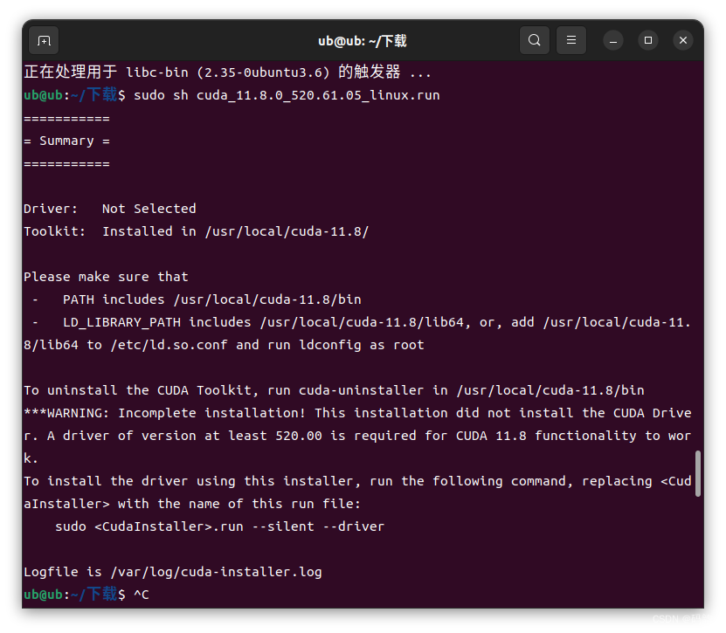Open terminal search with magnifier icon
Image resolution: width=726 pixels, height=633 pixels.
pos(535,40)
